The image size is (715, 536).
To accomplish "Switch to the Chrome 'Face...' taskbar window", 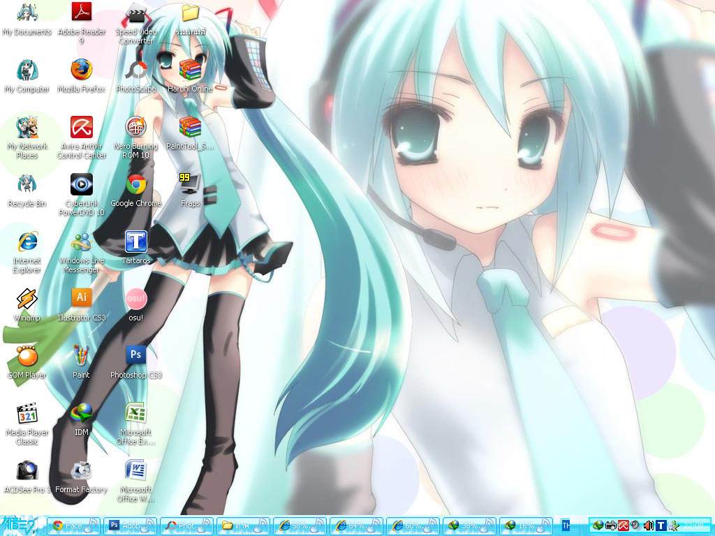I will point(74,526).
